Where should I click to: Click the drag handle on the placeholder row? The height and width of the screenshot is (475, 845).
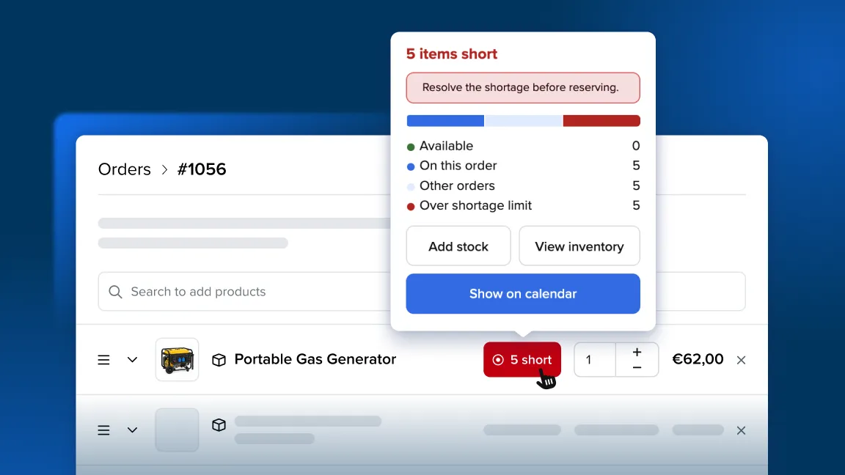tap(103, 430)
